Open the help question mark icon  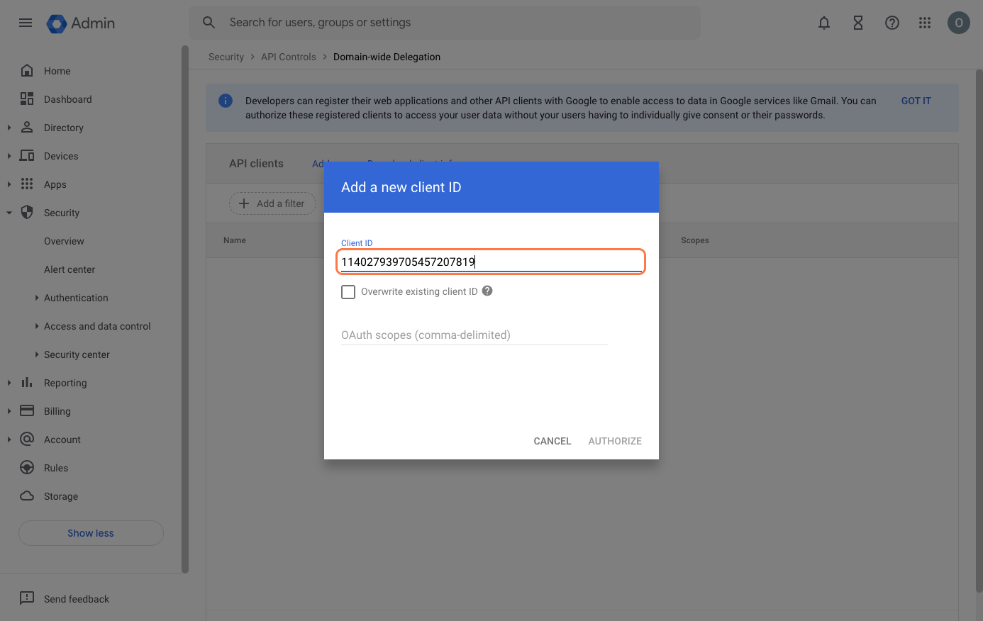(x=892, y=23)
